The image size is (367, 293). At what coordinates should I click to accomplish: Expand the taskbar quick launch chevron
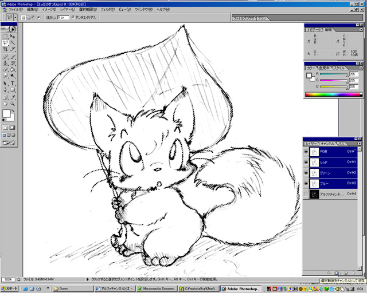pyautogui.click(x=48, y=288)
